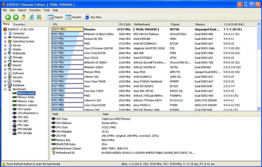
Task: Select the Display icon in the tree
Action: pos(10,49)
